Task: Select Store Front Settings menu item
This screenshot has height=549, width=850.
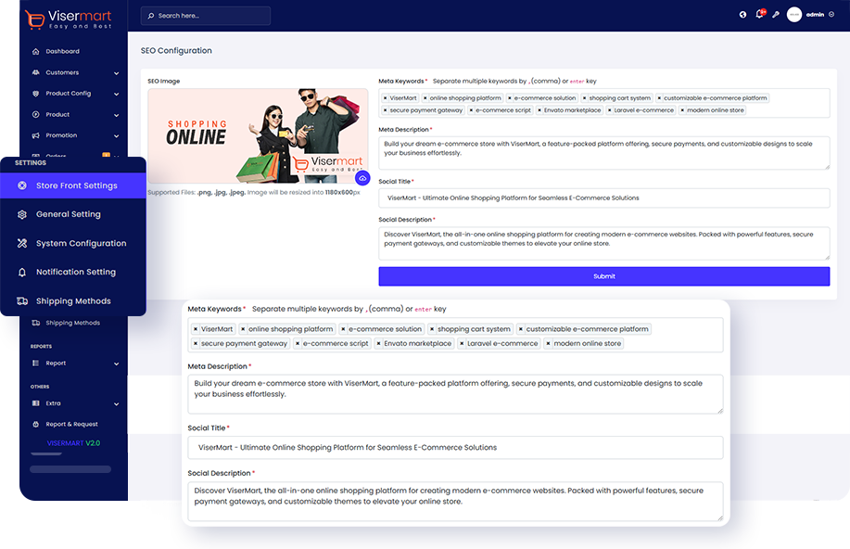Action: tap(73, 185)
